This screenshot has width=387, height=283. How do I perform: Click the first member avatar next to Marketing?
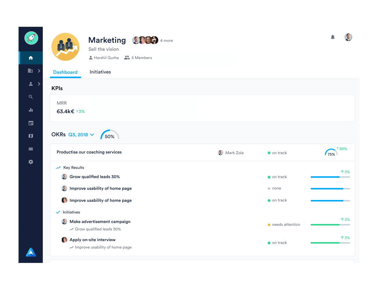136,40
